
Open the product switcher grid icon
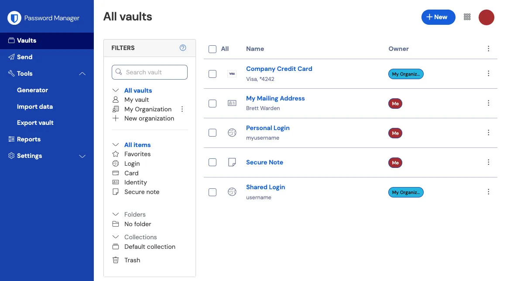tap(467, 17)
